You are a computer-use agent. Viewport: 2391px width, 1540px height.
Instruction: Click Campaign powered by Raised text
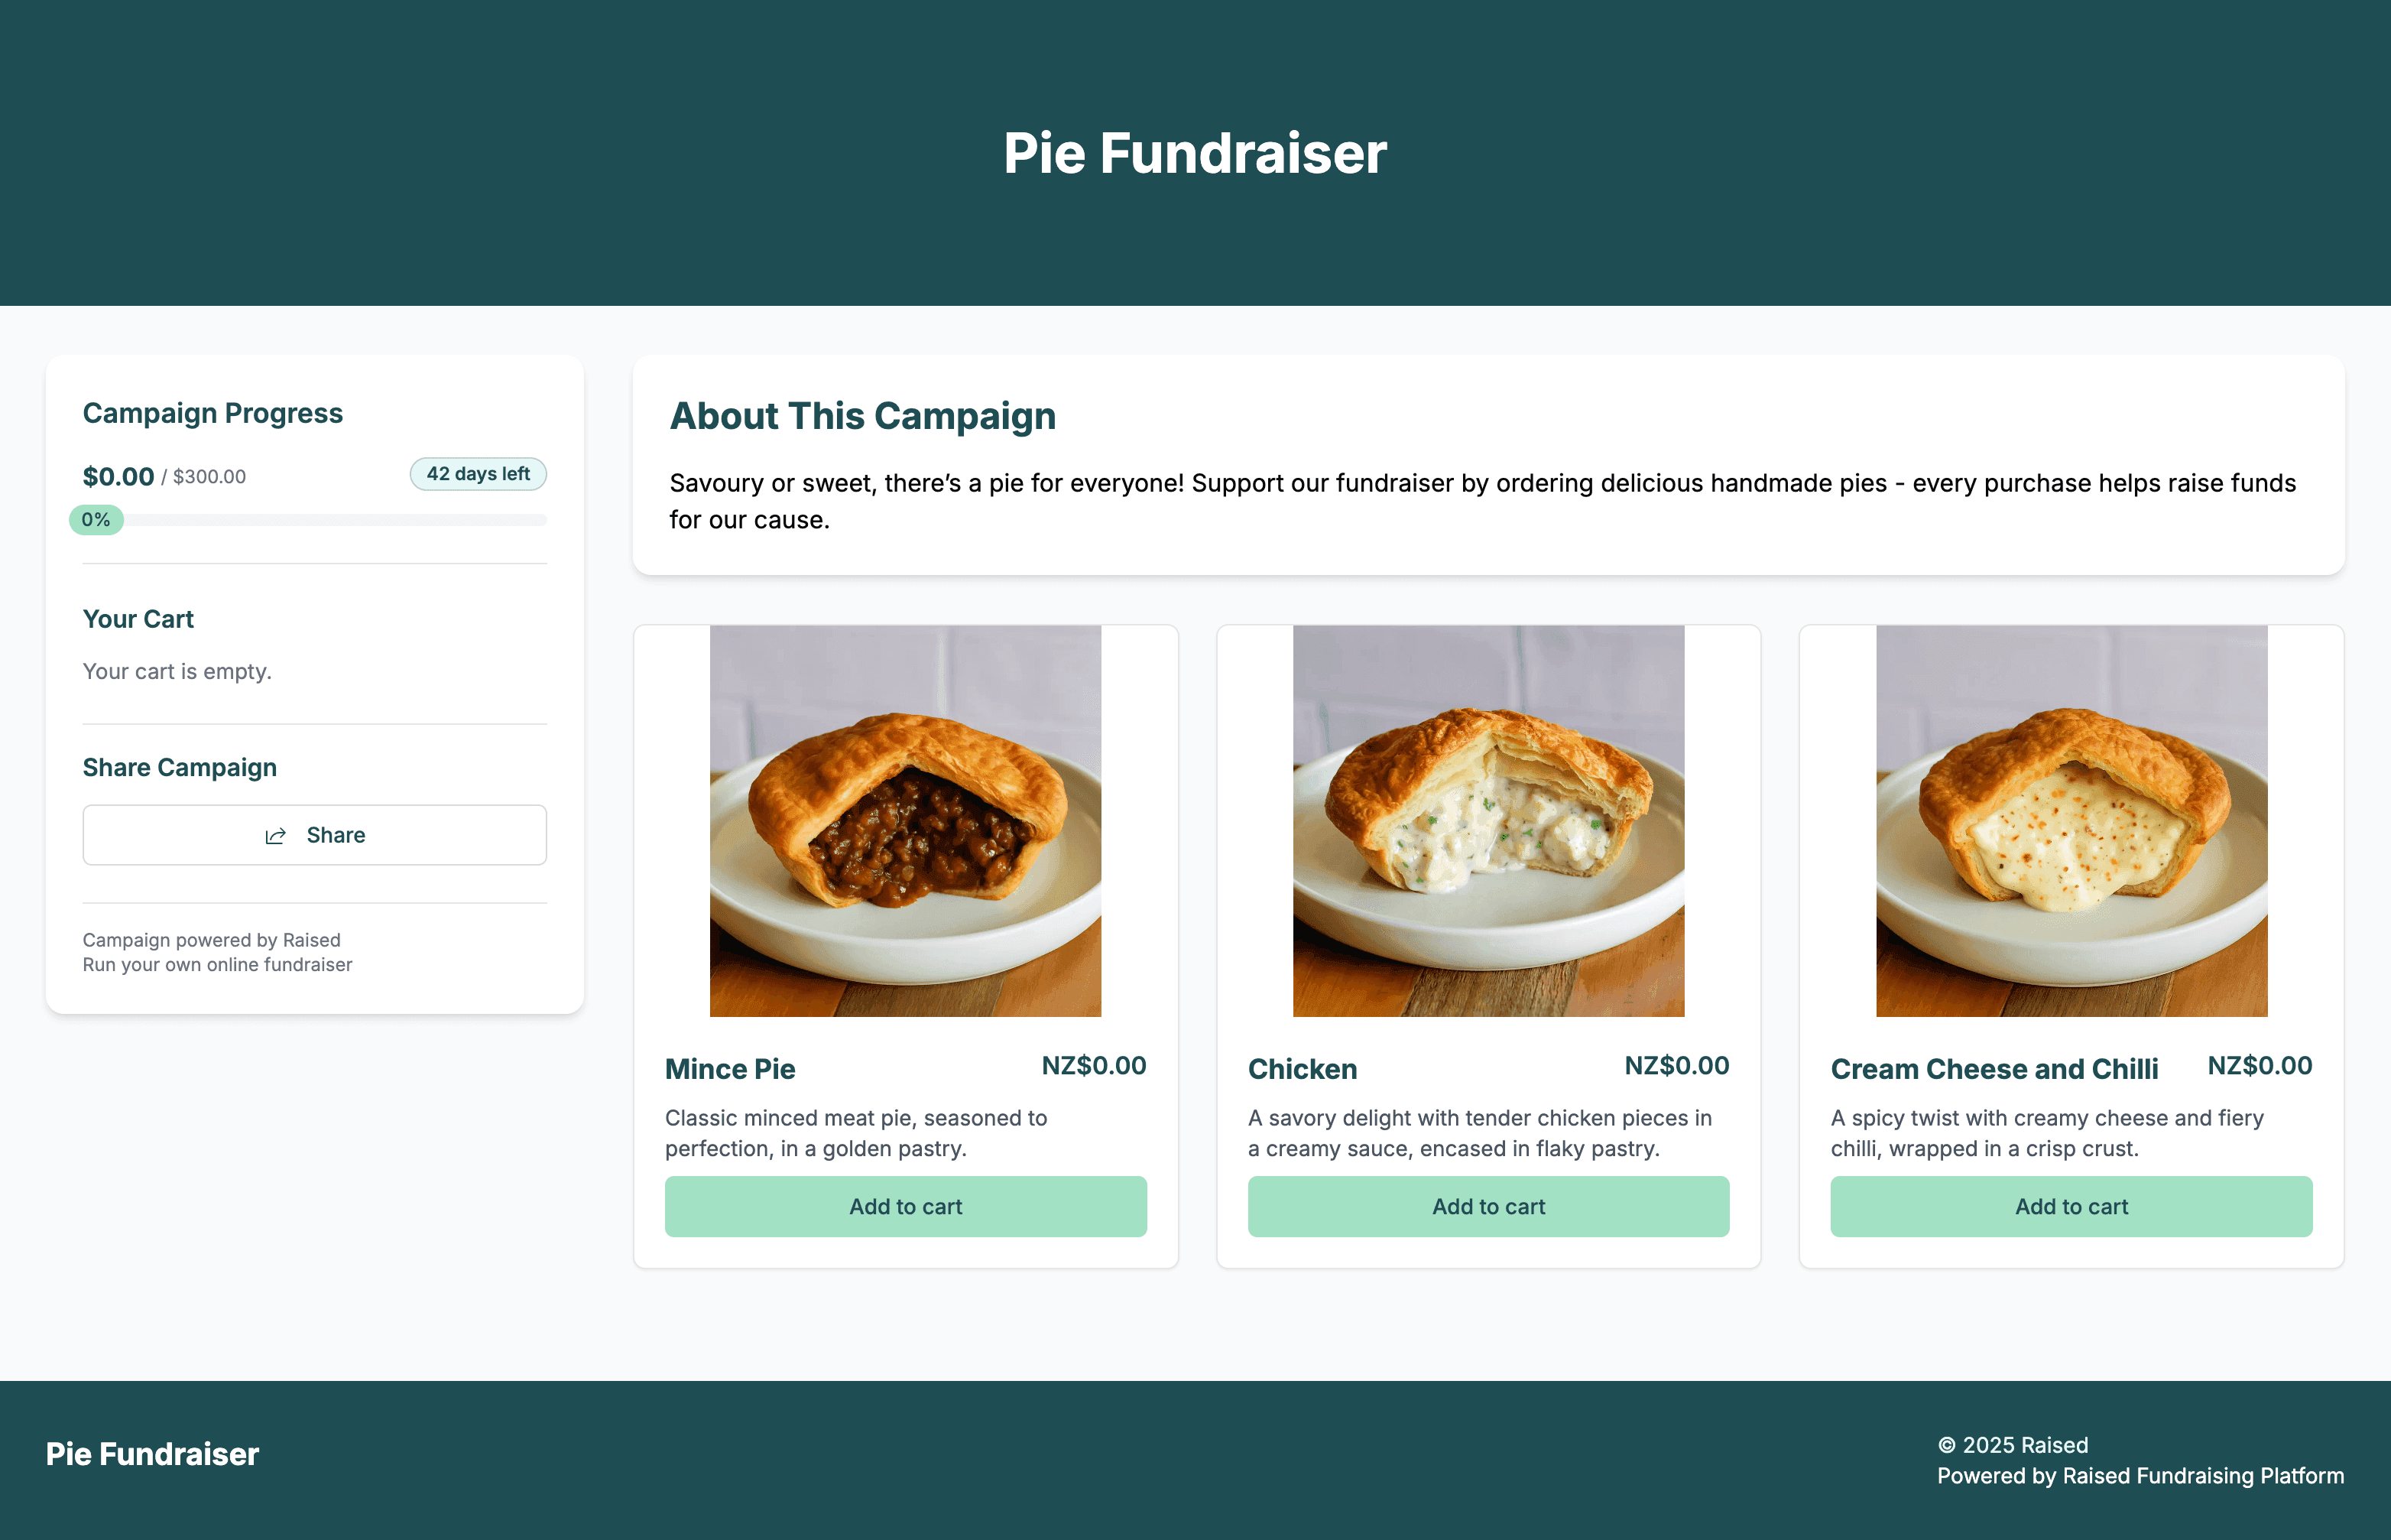(x=211, y=939)
